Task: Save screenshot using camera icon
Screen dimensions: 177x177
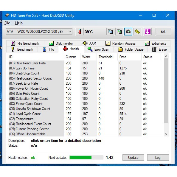Action: pos(128,32)
